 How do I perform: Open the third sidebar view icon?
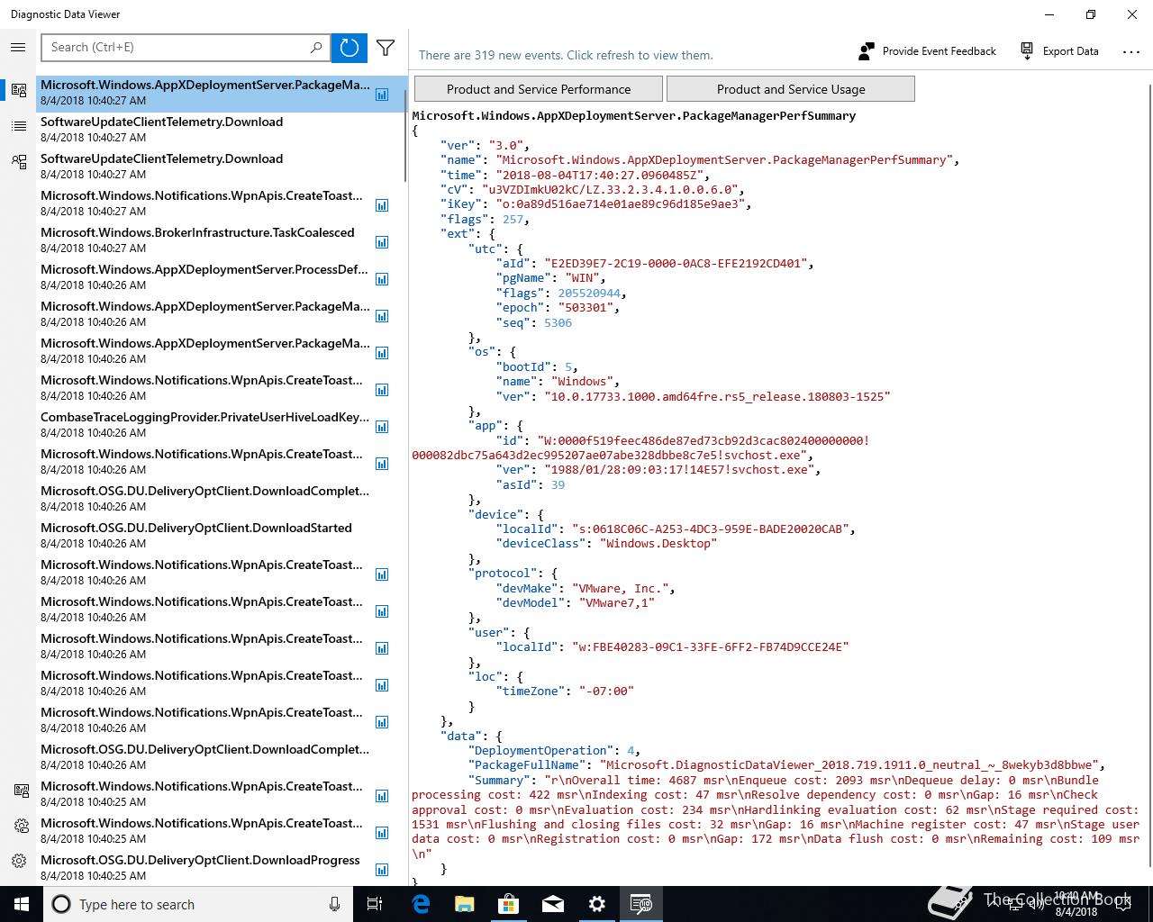pyautogui.click(x=18, y=162)
